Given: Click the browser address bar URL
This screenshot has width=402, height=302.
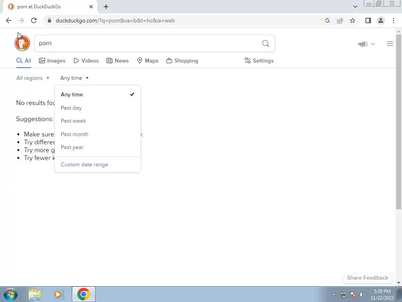Looking at the screenshot, I should [115, 20].
